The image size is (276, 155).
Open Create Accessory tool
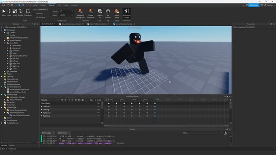point(91,13)
